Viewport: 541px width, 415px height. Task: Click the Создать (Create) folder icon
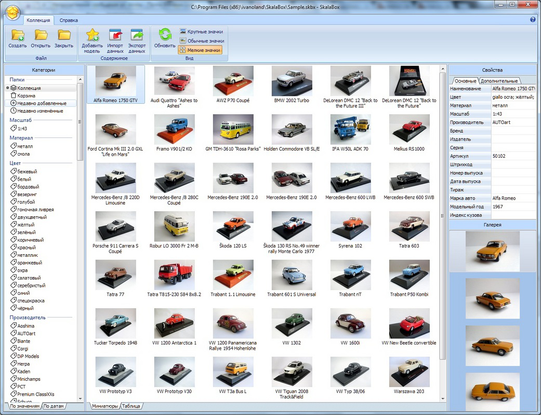coord(18,36)
